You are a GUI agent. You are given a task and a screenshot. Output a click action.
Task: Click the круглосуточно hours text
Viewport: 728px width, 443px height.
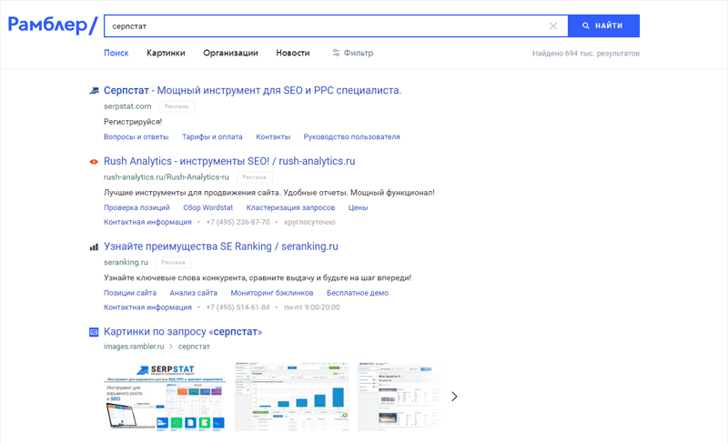click(309, 222)
